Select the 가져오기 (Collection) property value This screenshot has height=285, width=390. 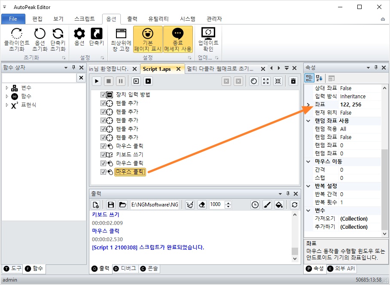pos(360,219)
